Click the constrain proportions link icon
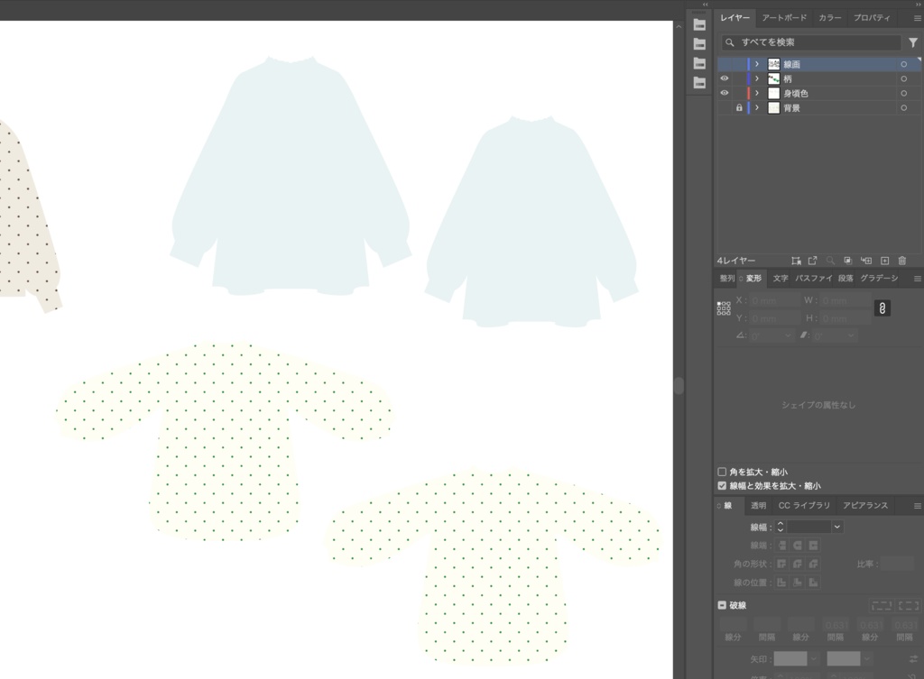924x679 pixels. click(882, 308)
